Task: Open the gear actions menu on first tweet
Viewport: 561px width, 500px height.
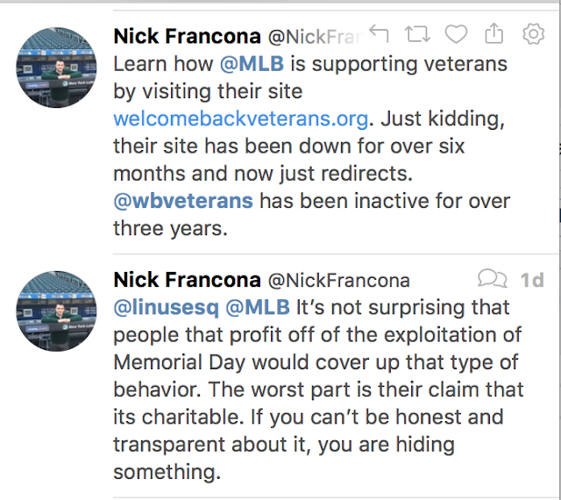Action: [532, 34]
